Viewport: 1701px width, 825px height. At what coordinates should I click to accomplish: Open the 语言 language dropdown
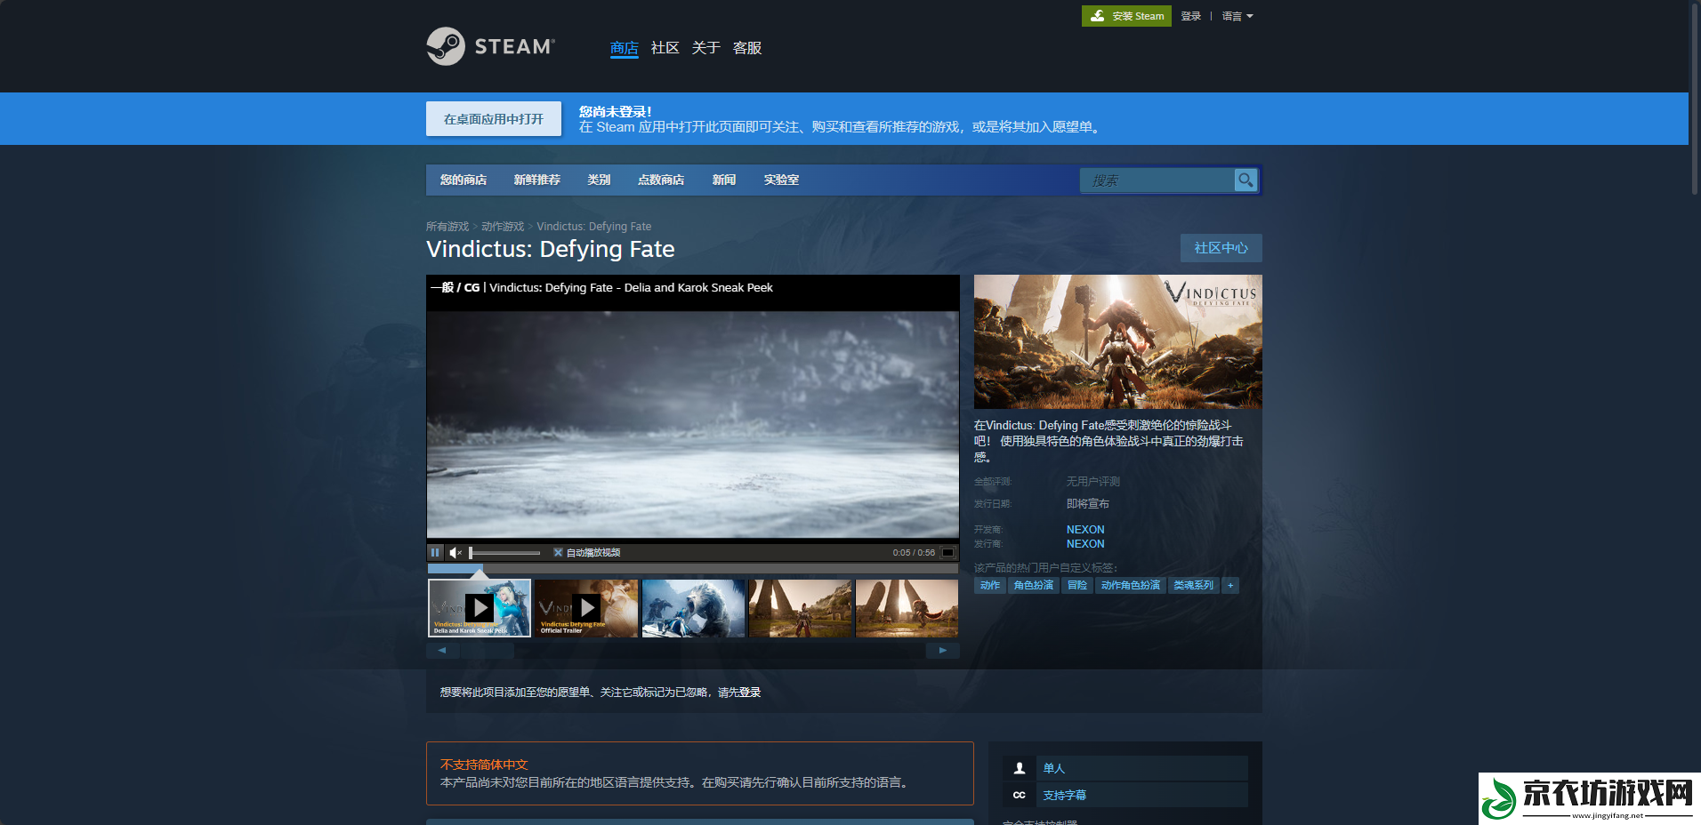1237,16
